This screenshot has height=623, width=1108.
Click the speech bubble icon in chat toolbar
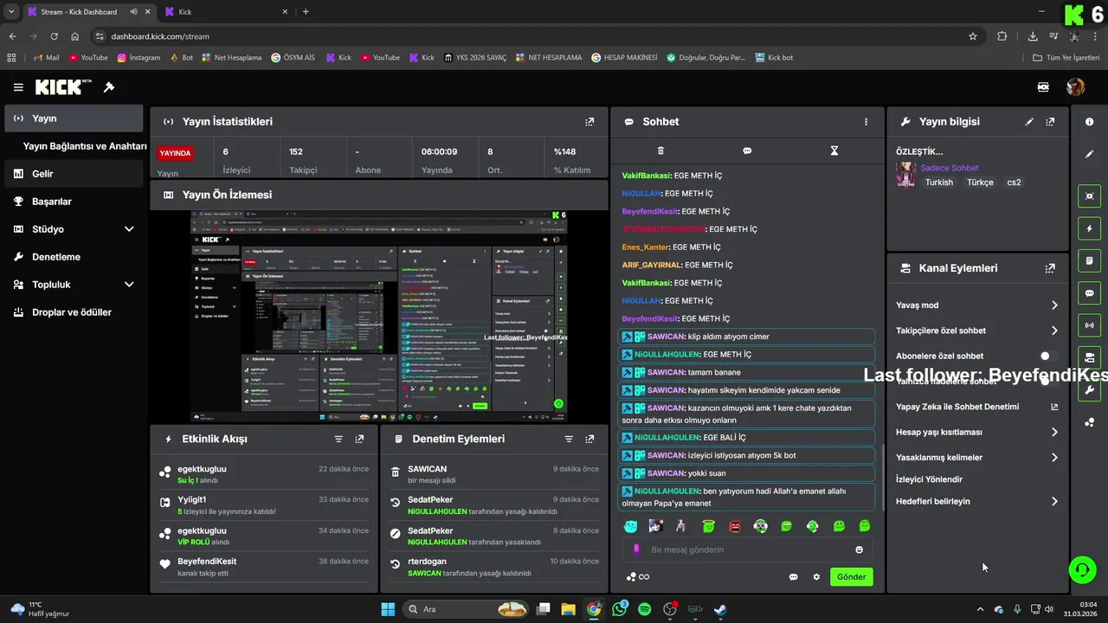[x=747, y=151]
